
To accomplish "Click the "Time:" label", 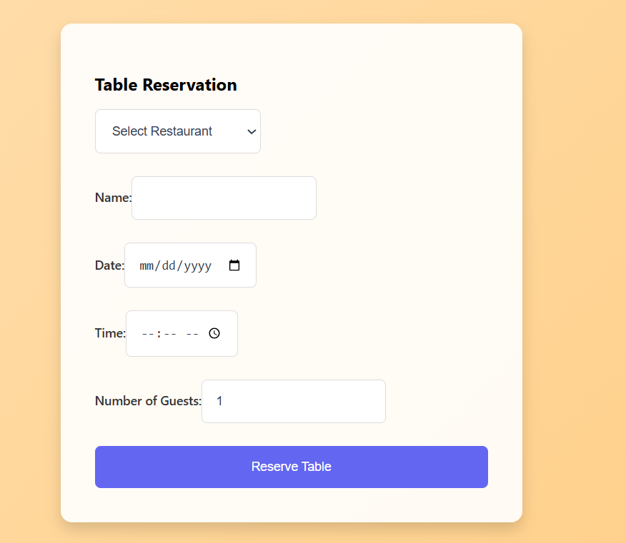I will coord(110,333).
